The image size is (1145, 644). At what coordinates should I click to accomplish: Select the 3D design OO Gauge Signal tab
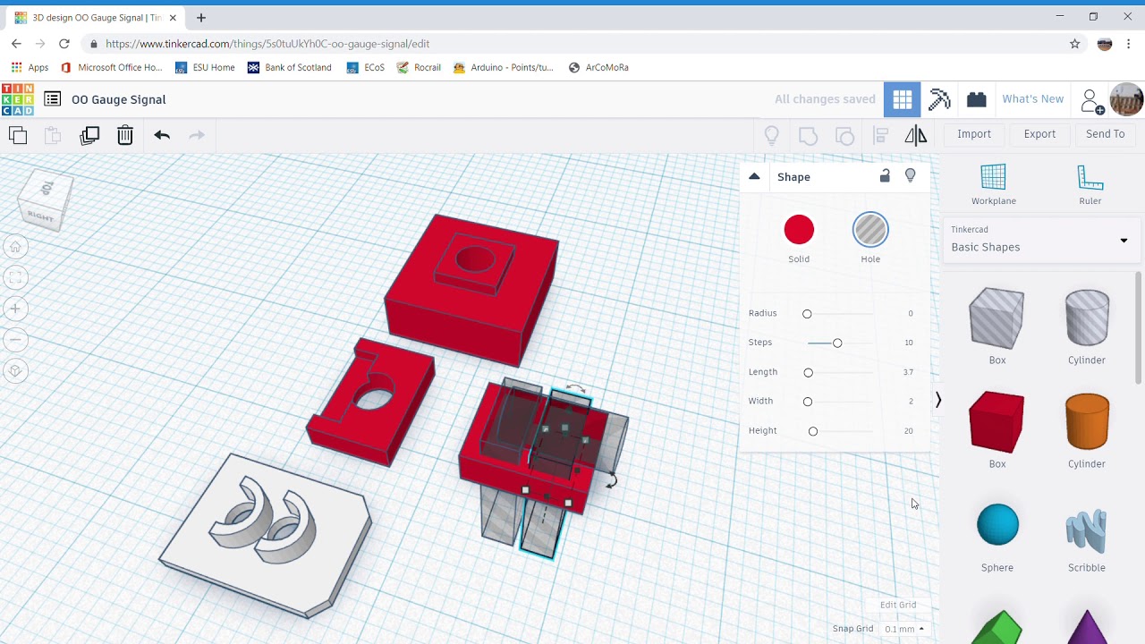(x=97, y=18)
